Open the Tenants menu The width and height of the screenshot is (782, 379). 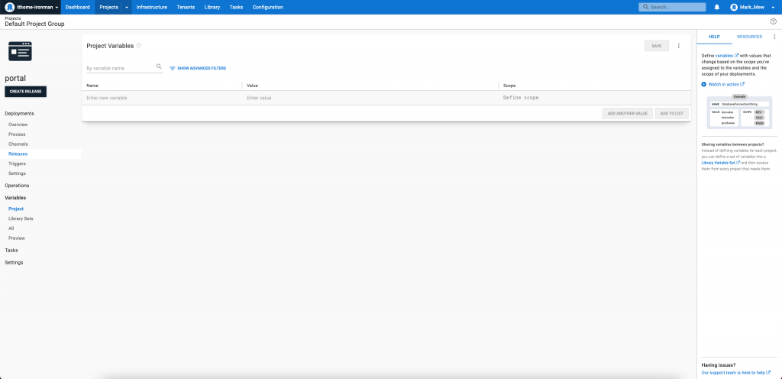coord(186,8)
